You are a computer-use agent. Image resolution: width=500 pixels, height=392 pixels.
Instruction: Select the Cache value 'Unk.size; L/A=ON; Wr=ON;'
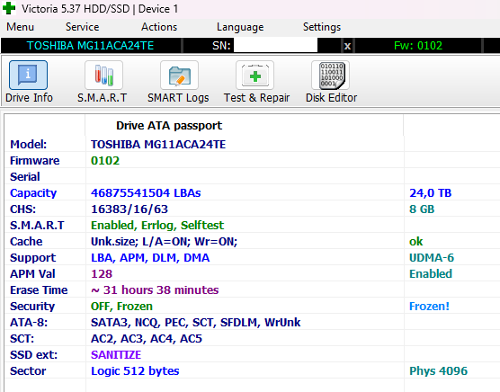pos(165,242)
